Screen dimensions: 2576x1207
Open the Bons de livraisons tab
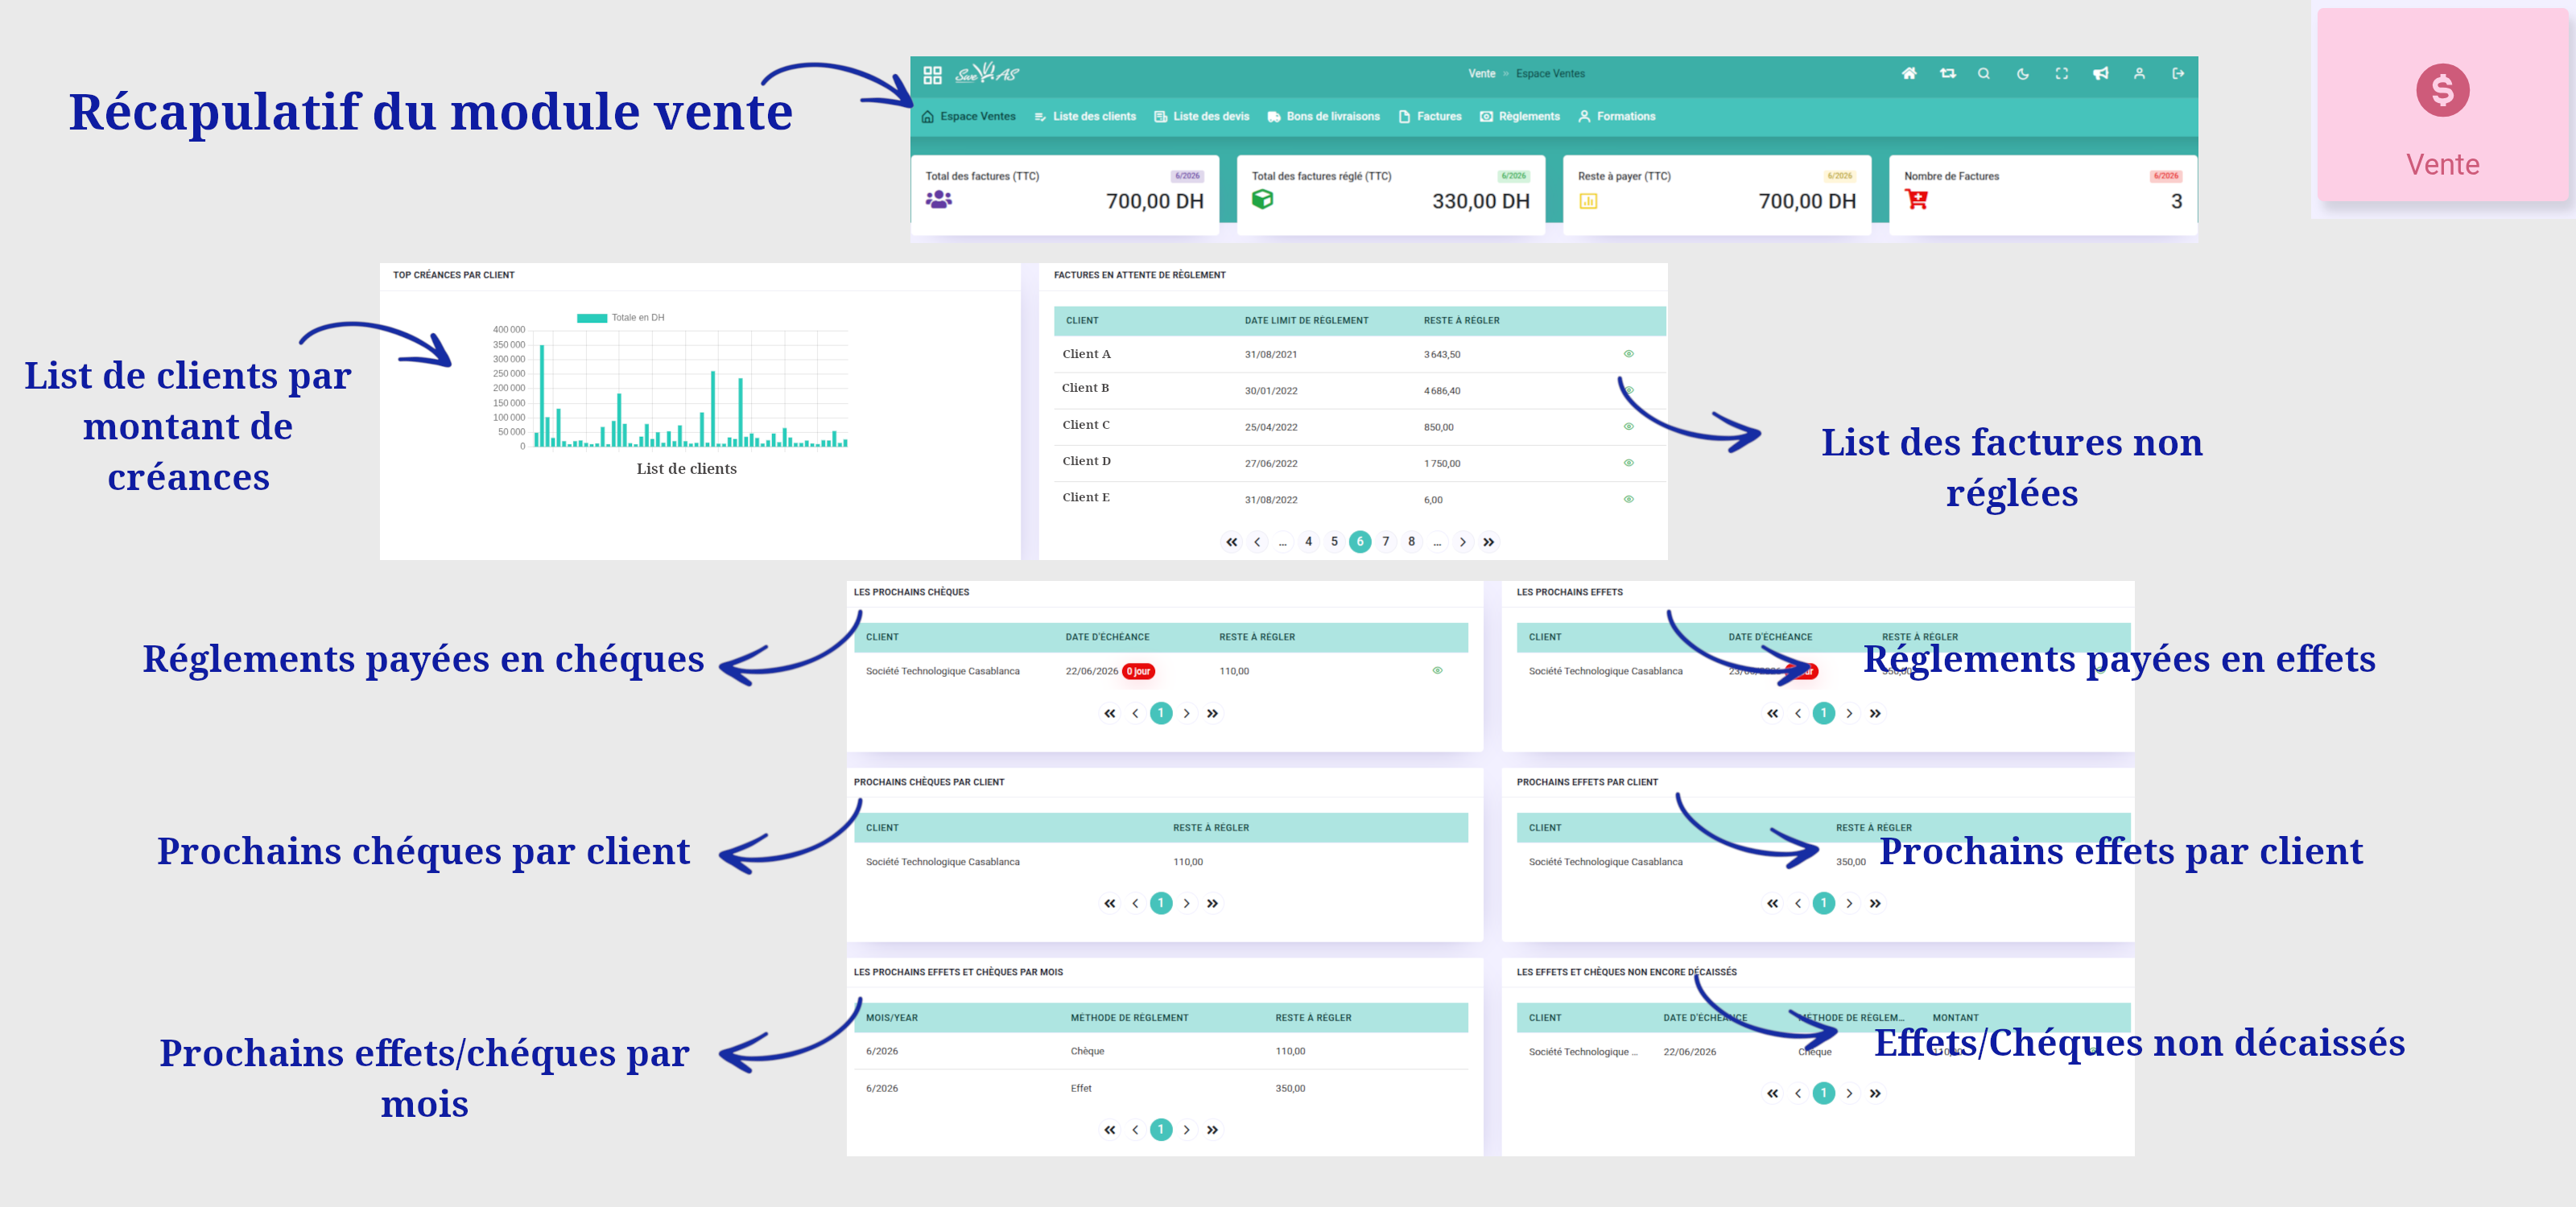[x=1324, y=116]
